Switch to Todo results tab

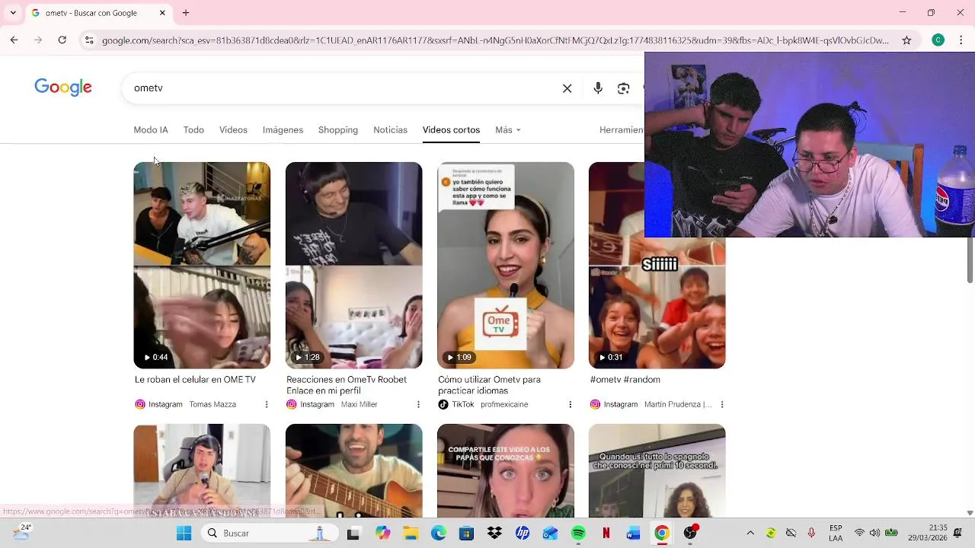click(x=193, y=130)
